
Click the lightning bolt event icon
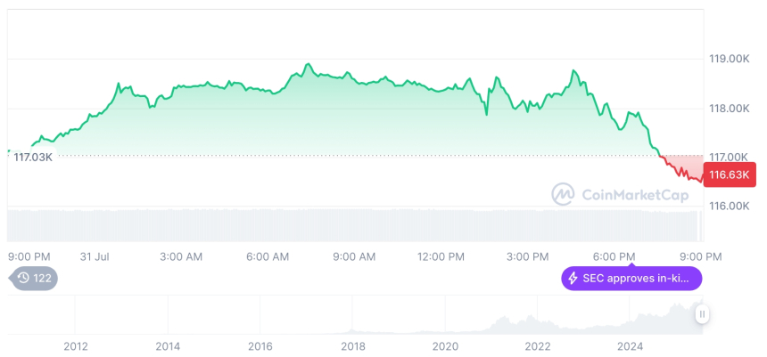pyautogui.click(x=573, y=279)
